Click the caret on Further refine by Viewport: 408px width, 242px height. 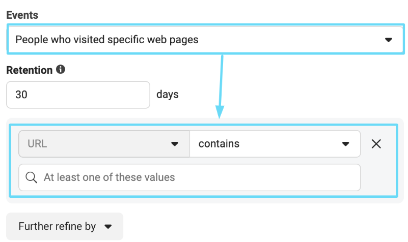coord(108,227)
